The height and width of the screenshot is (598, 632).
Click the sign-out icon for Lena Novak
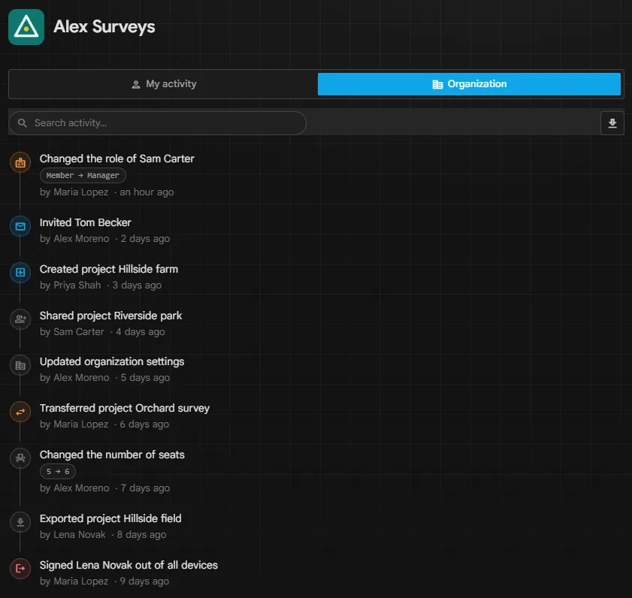click(x=20, y=569)
